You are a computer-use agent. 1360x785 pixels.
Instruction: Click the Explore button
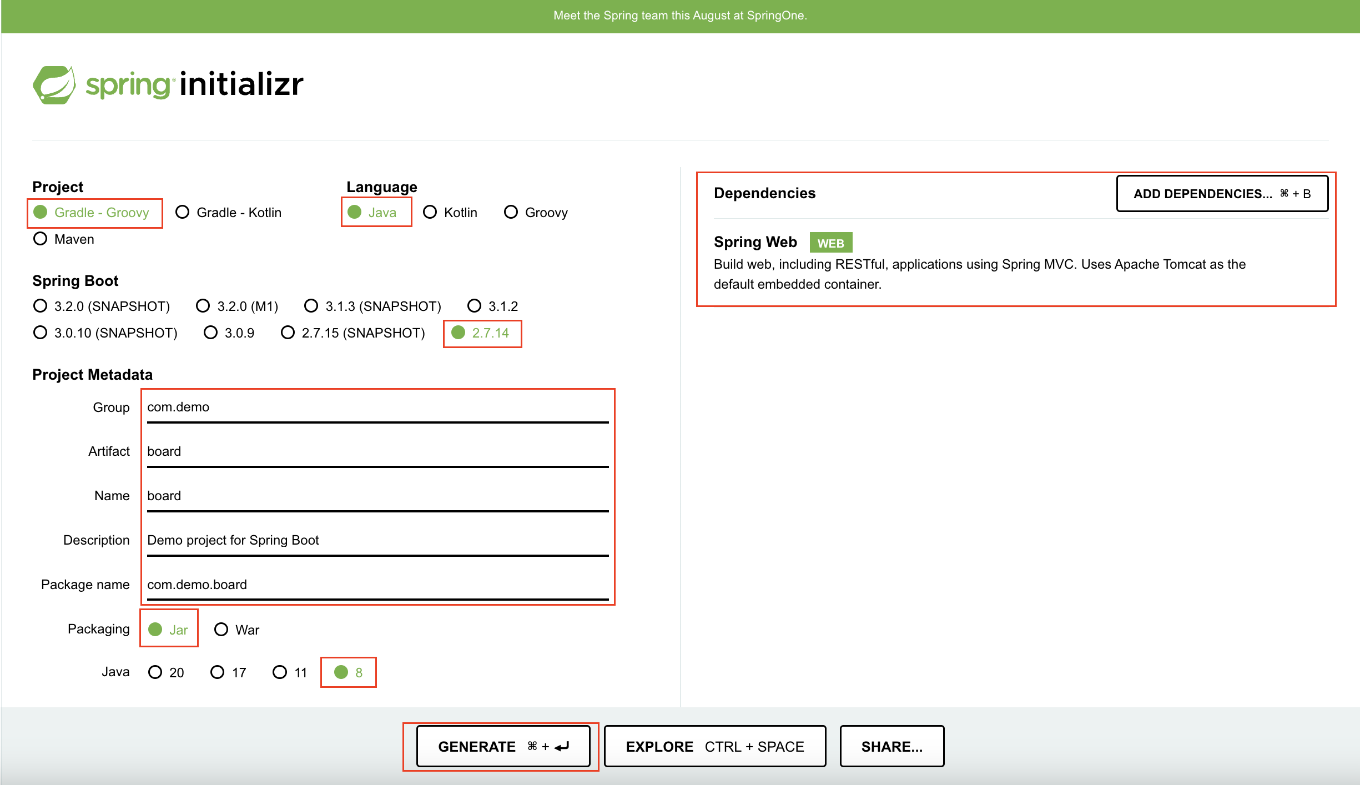point(714,747)
